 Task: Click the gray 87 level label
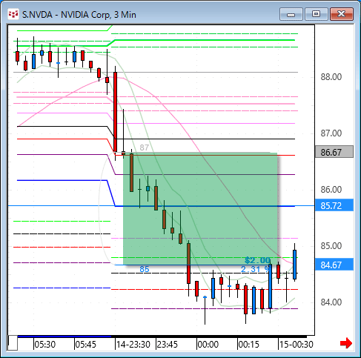pyautogui.click(x=145, y=147)
